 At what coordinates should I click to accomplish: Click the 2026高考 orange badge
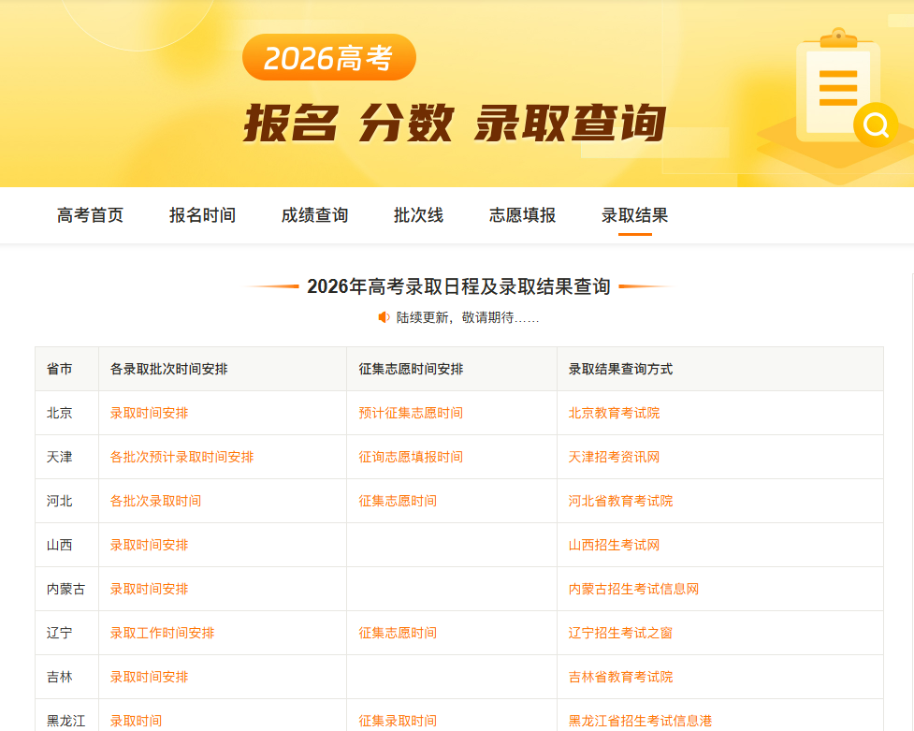[328, 57]
